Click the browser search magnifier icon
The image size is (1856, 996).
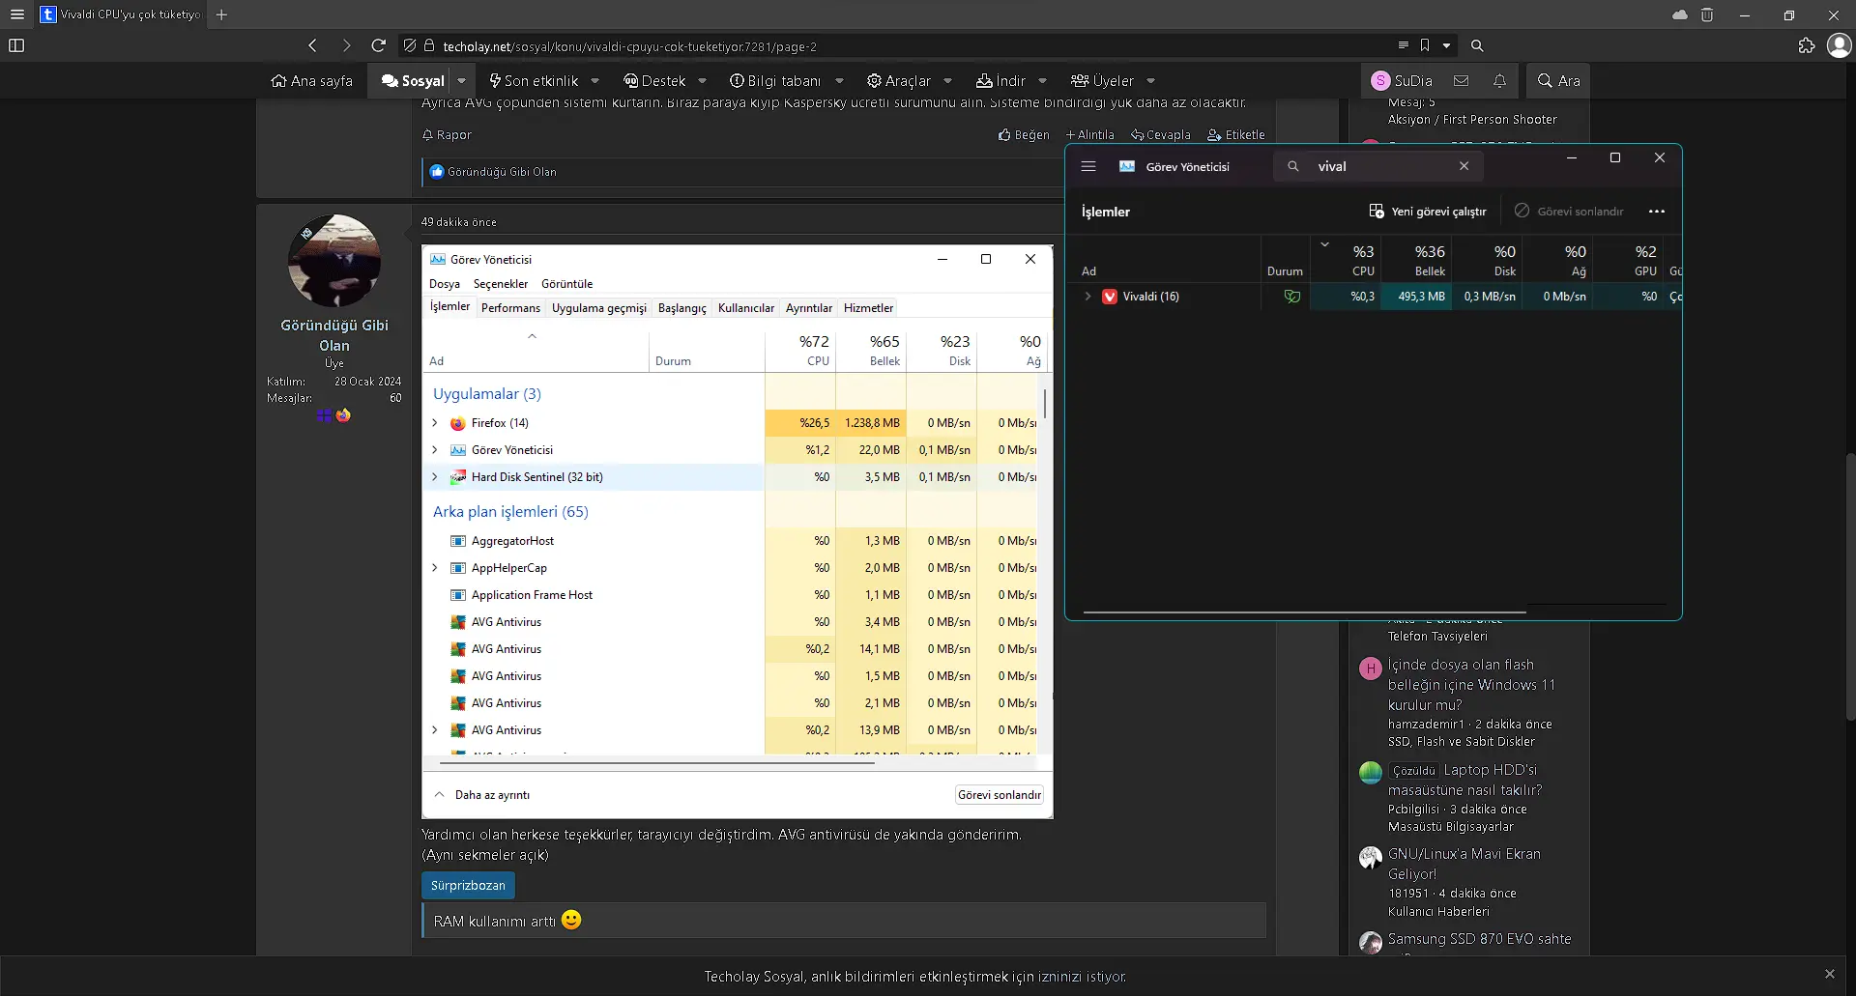click(1477, 45)
